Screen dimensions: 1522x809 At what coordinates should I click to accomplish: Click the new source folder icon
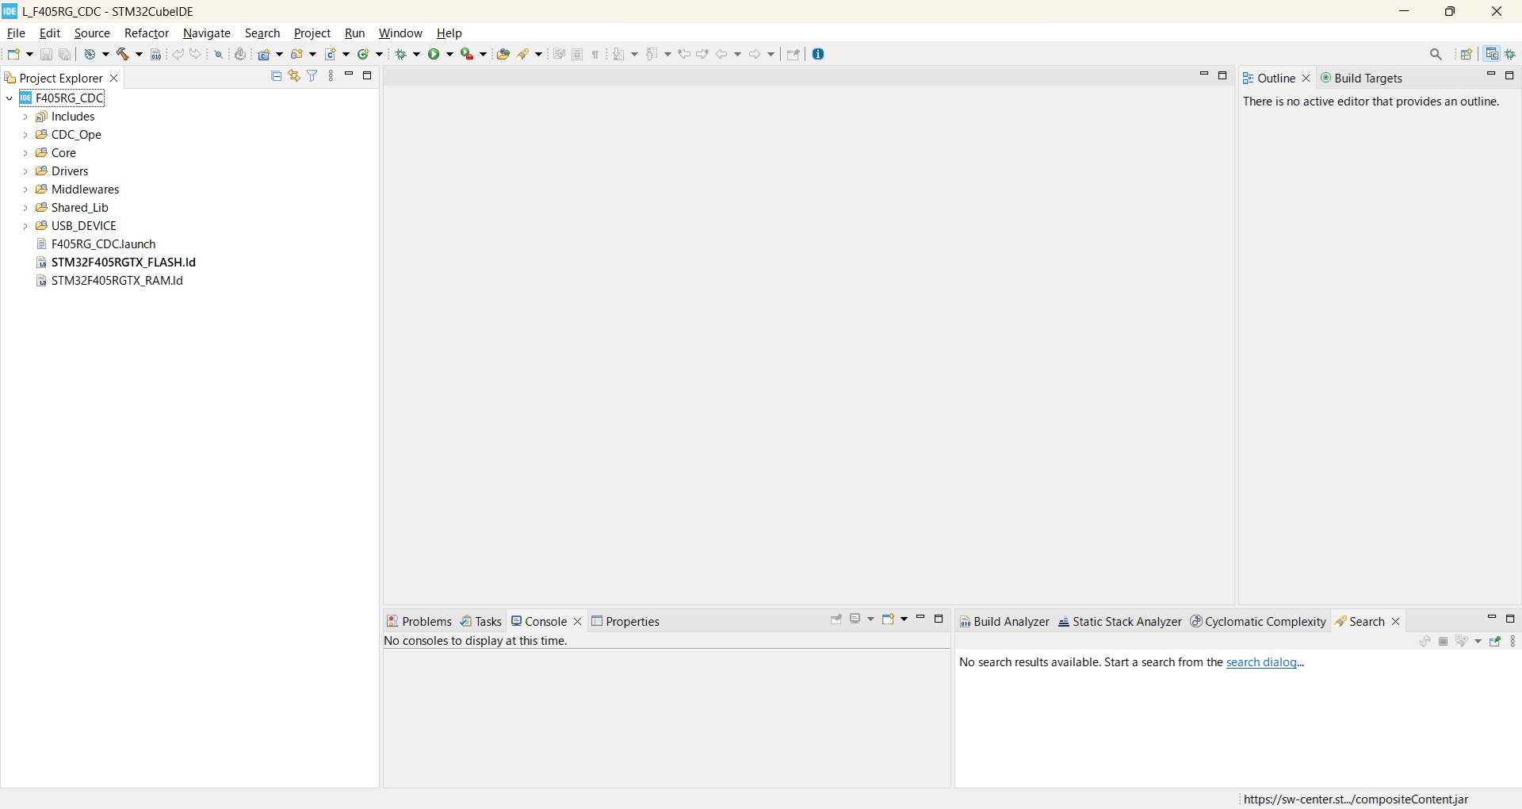[x=298, y=55]
